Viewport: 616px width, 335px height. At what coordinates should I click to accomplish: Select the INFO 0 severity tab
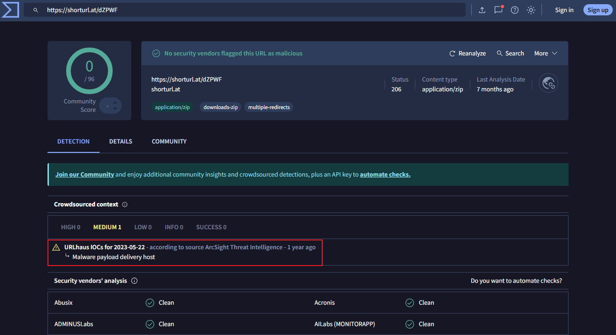[x=174, y=227]
